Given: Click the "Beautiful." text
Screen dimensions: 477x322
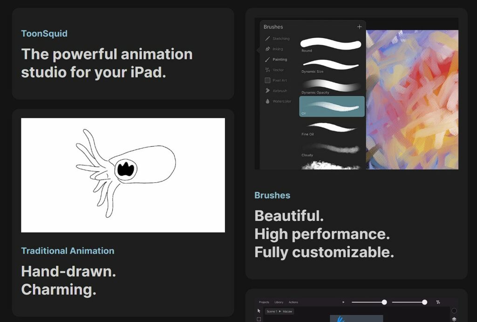Looking at the screenshot, I should click(289, 216).
